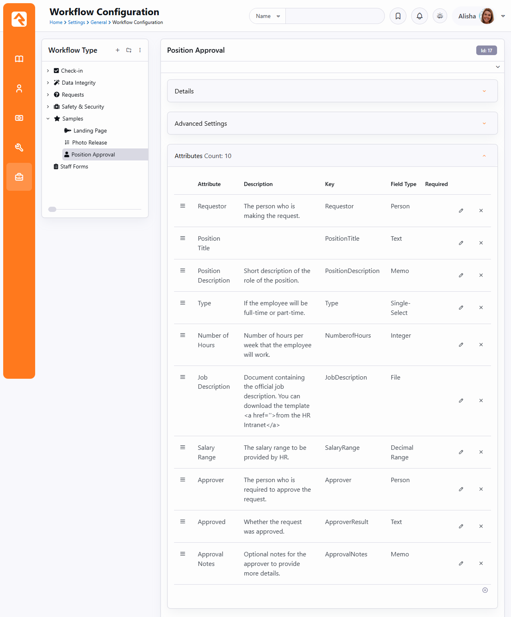Screen dimensions: 511x617
Task: Click the General breadcrumb link
Action: (x=98, y=23)
